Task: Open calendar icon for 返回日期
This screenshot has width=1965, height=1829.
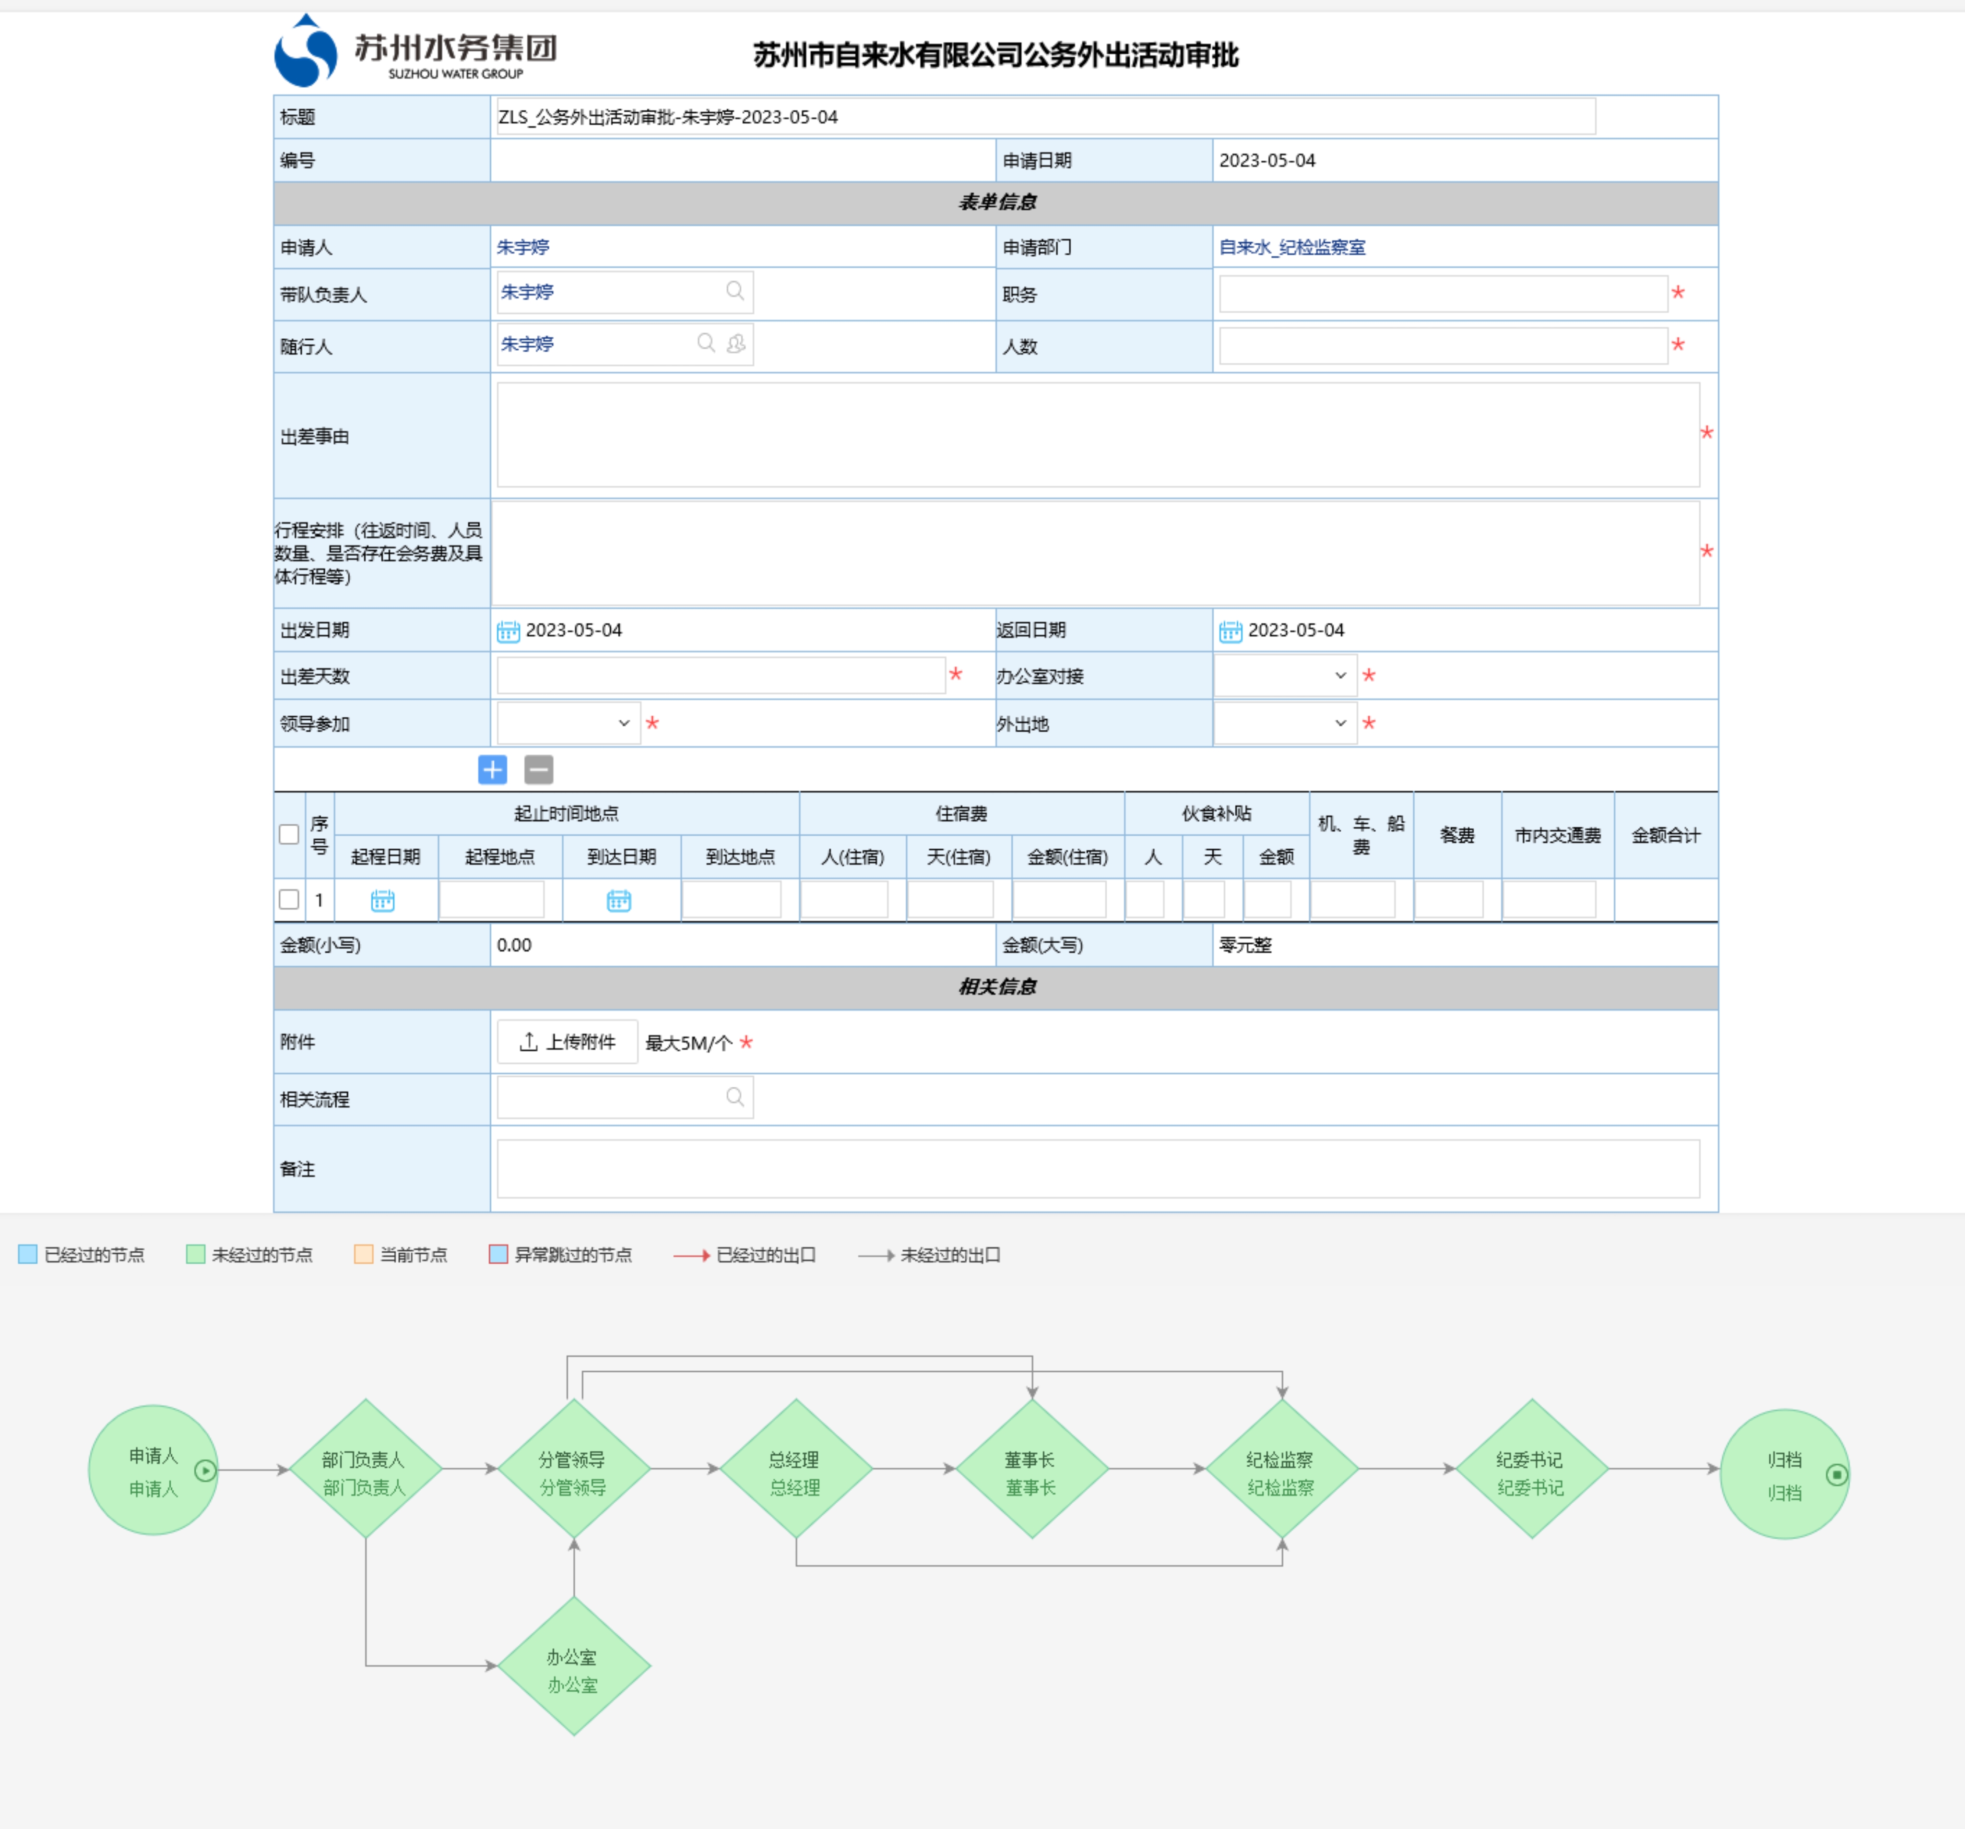Action: [x=1231, y=631]
